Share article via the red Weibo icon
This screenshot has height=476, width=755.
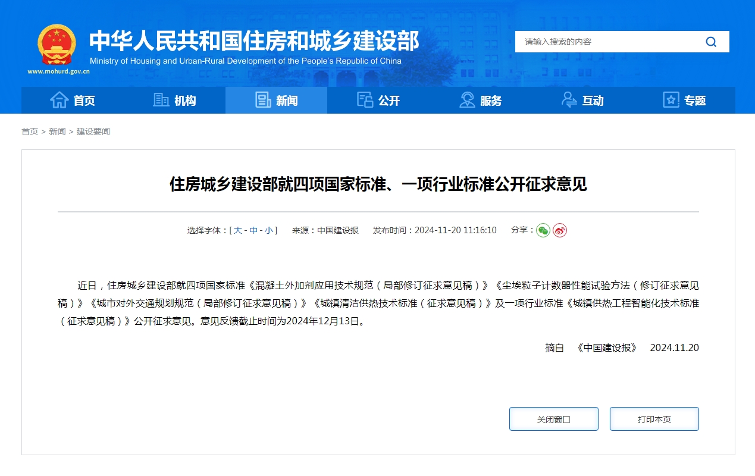point(559,230)
